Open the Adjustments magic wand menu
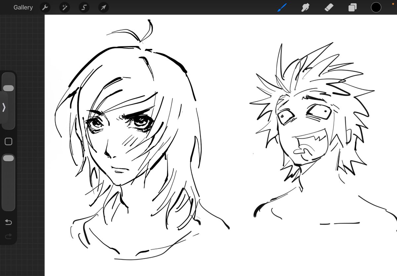 [65, 7]
